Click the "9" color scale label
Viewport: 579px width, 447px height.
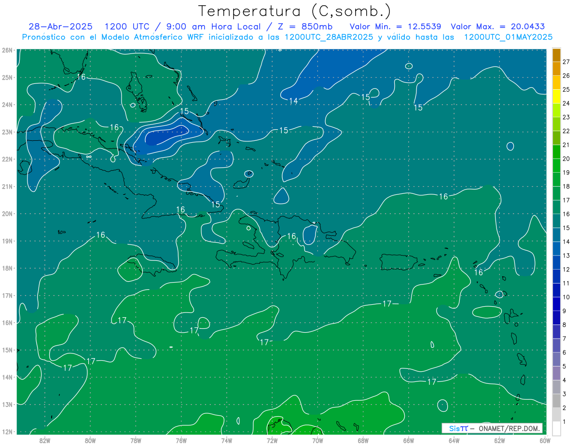[565, 311]
